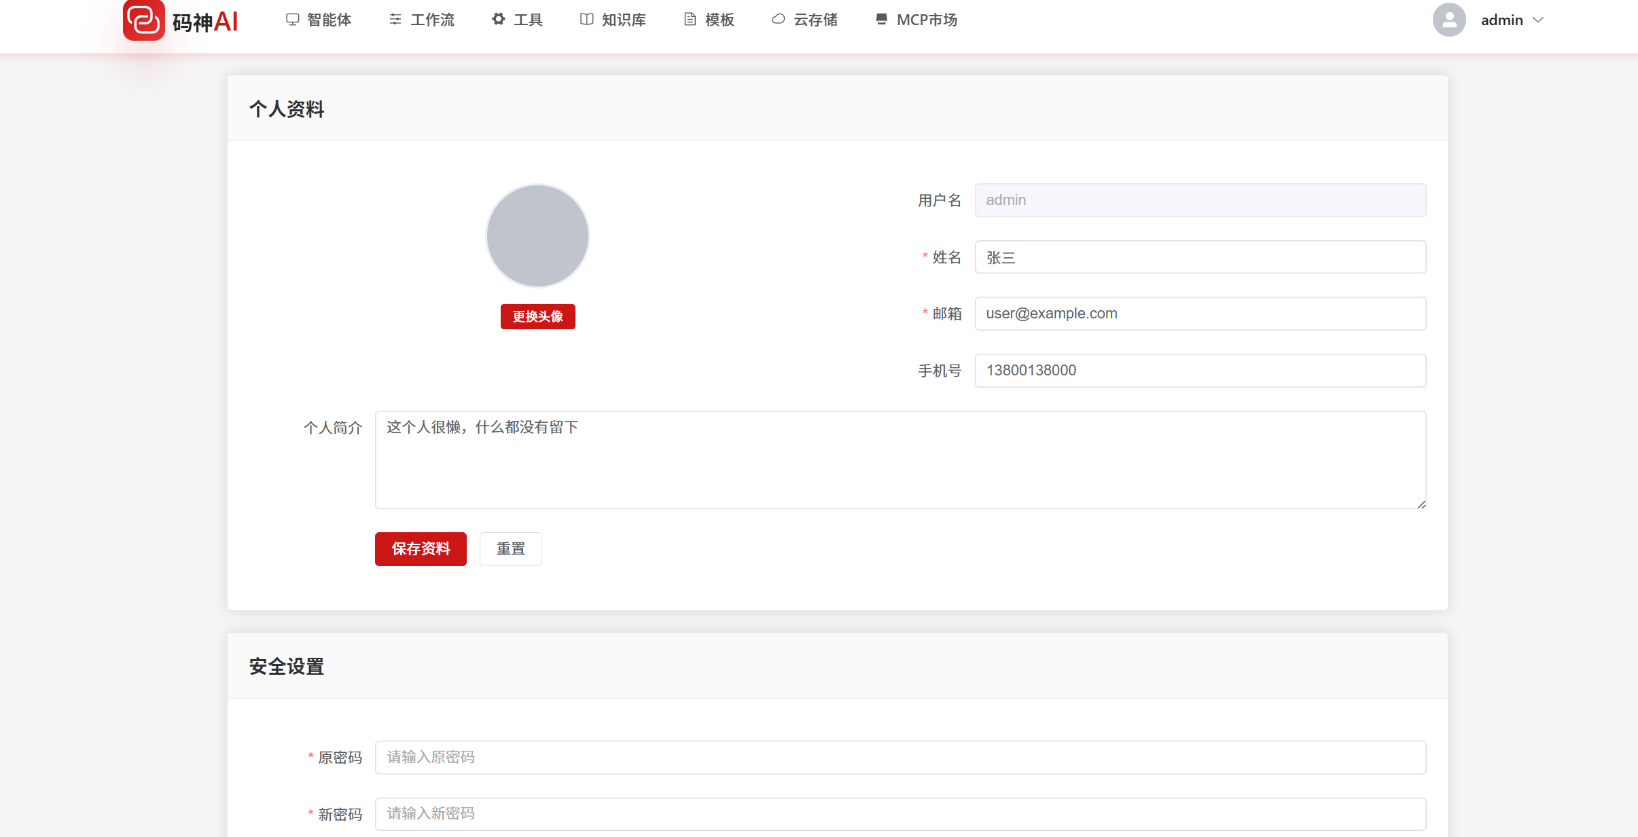
Task: Click the 工具 gear icon
Action: [x=499, y=20]
